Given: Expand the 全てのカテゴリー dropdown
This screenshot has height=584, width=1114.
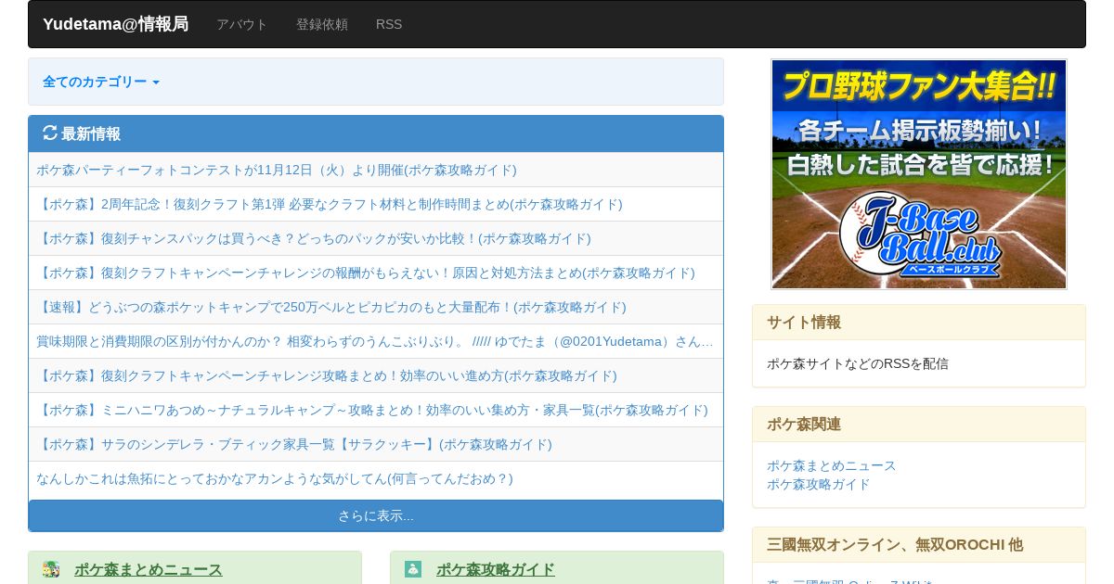Looking at the screenshot, I should click(x=101, y=82).
